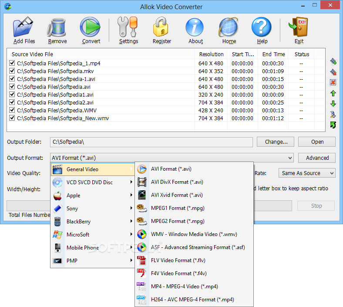Click the AVI DivX Format film icon

point(142,182)
